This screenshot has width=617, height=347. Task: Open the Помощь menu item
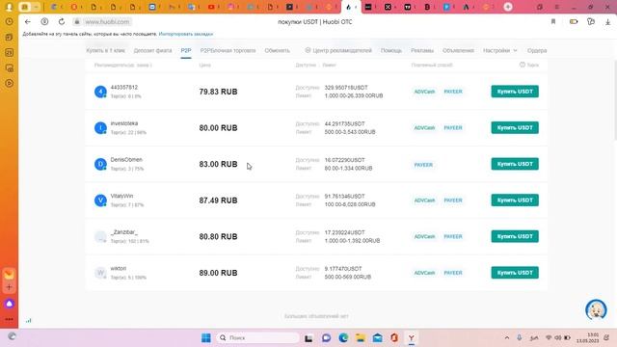391,50
